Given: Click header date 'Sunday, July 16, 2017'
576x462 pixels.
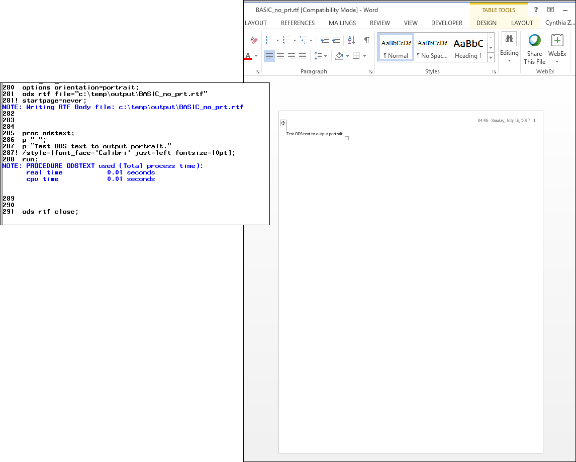Looking at the screenshot, I should [510, 121].
